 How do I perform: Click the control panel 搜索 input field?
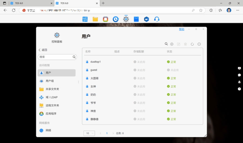click(55, 57)
